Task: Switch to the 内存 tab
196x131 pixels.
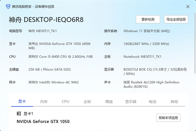Action: (x=44, y=102)
